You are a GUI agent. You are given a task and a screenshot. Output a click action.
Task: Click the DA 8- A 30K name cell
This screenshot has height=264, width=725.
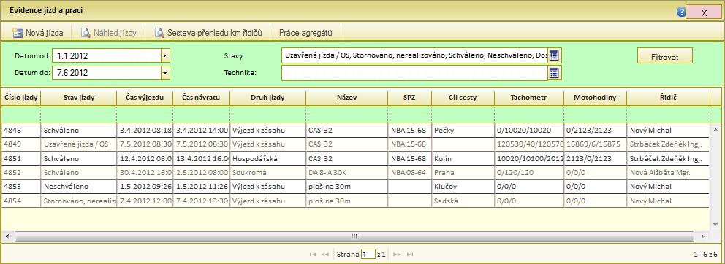click(x=346, y=172)
